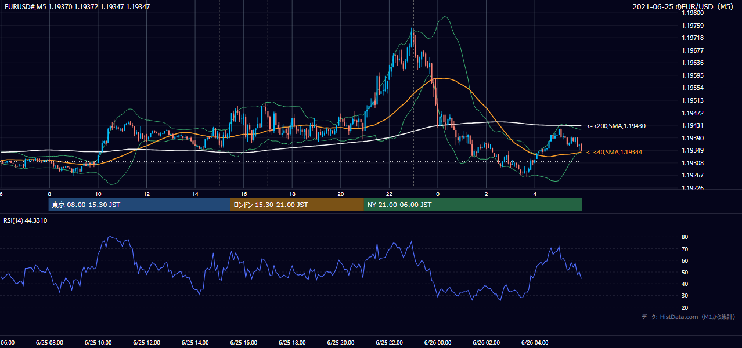Click the 6/25 20:00 date label
This screenshot has height=348, width=742.
[x=341, y=343]
